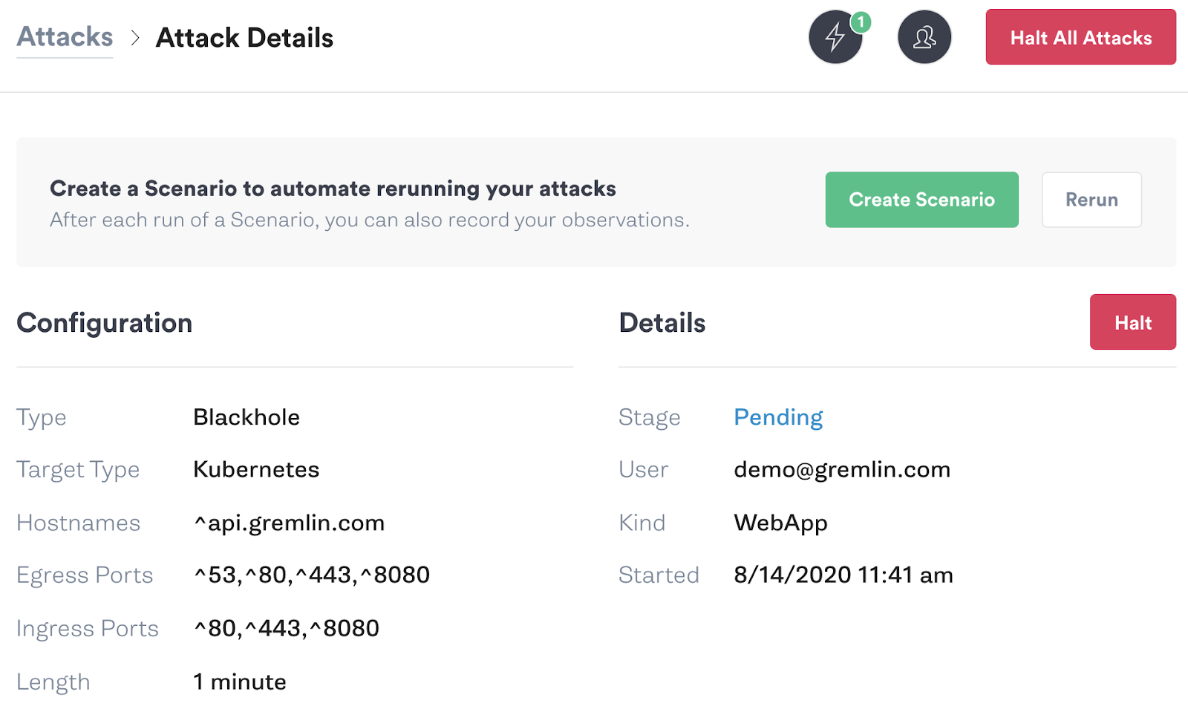Click the Hostnames label
Screen dimensions: 1188x715
(79, 523)
